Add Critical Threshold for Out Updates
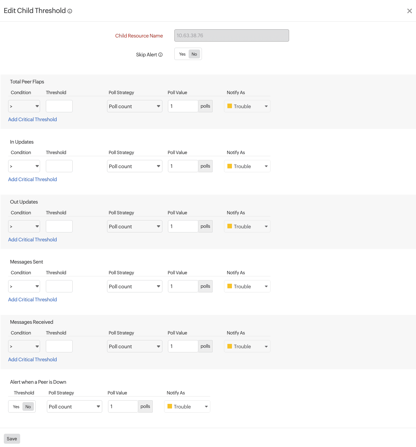 click(x=32, y=240)
